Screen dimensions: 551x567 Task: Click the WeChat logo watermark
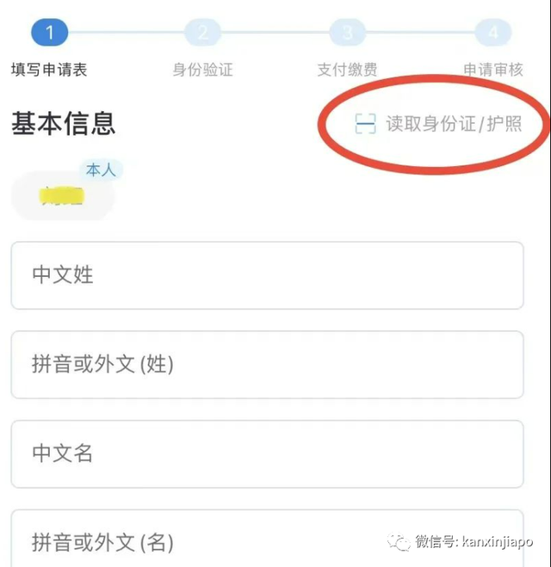click(399, 542)
